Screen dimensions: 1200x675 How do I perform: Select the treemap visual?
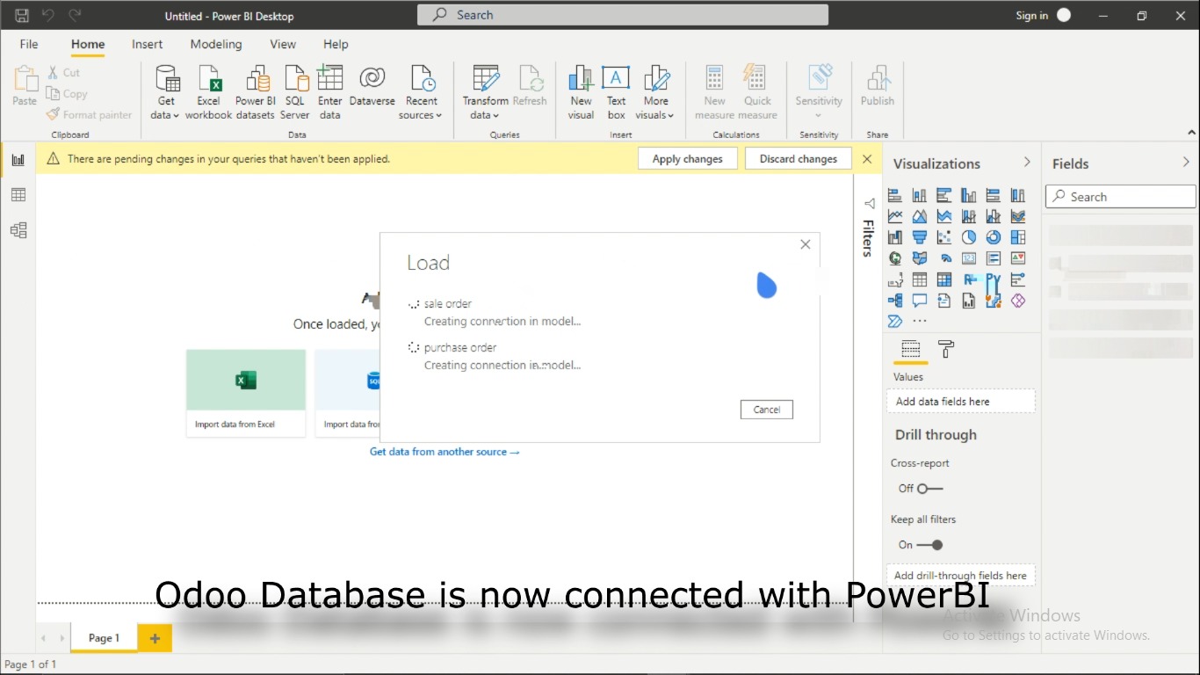1018,237
